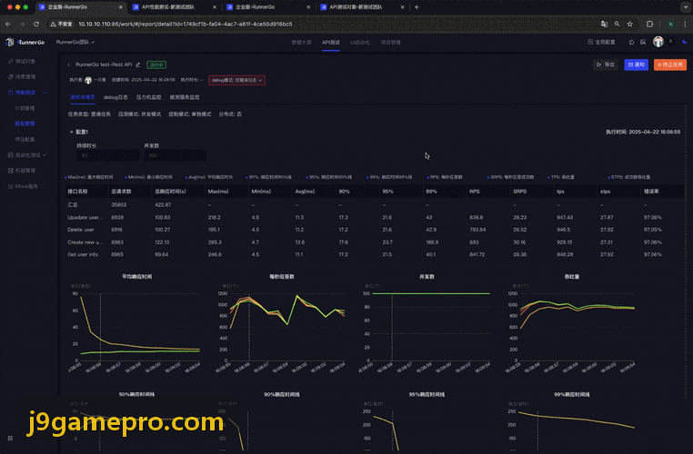Open the browser extensions puzzle icon
693x454 pixels.
click(x=649, y=25)
